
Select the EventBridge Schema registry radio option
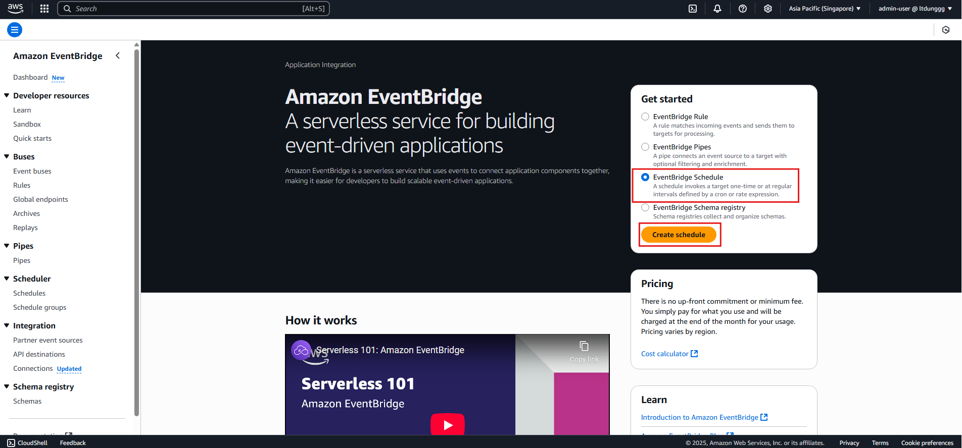[x=645, y=207]
